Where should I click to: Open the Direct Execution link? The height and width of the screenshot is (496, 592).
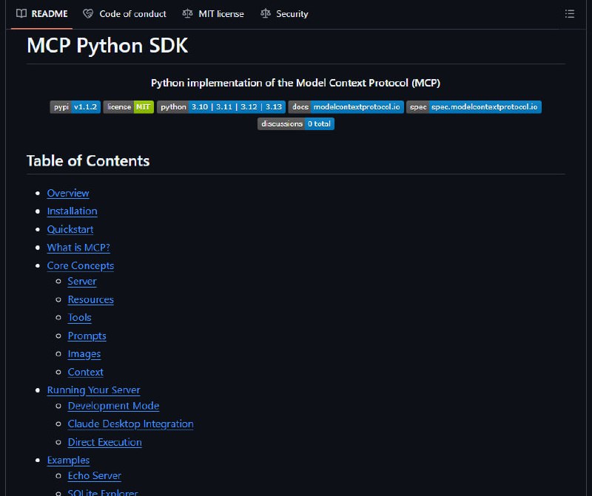[x=104, y=442]
